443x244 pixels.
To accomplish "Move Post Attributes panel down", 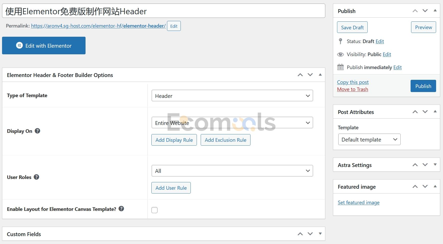I will click(425, 112).
